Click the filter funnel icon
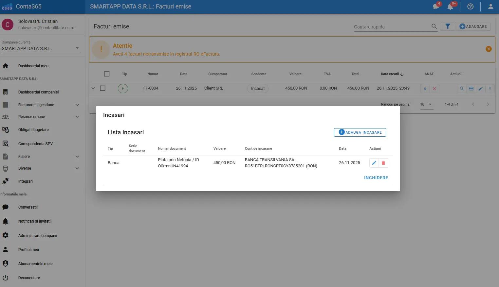499x287 pixels. coord(448,26)
